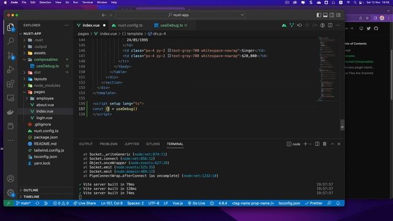Collapse the composables folder
The height and width of the screenshot is (221, 393).
pyautogui.click(x=45, y=60)
